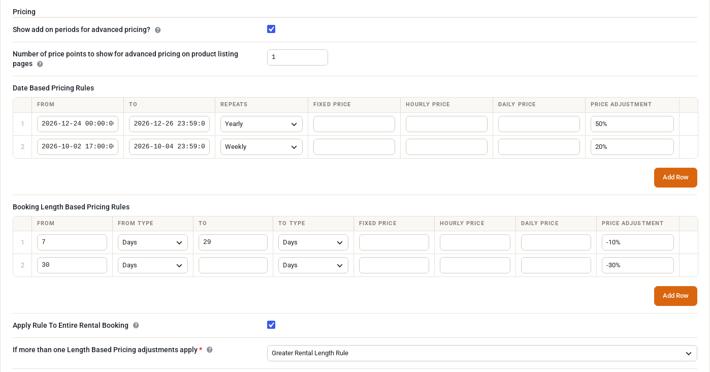Open the Weekly repeats dropdown
The height and width of the screenshot is (372, 710).
point(262,147)
